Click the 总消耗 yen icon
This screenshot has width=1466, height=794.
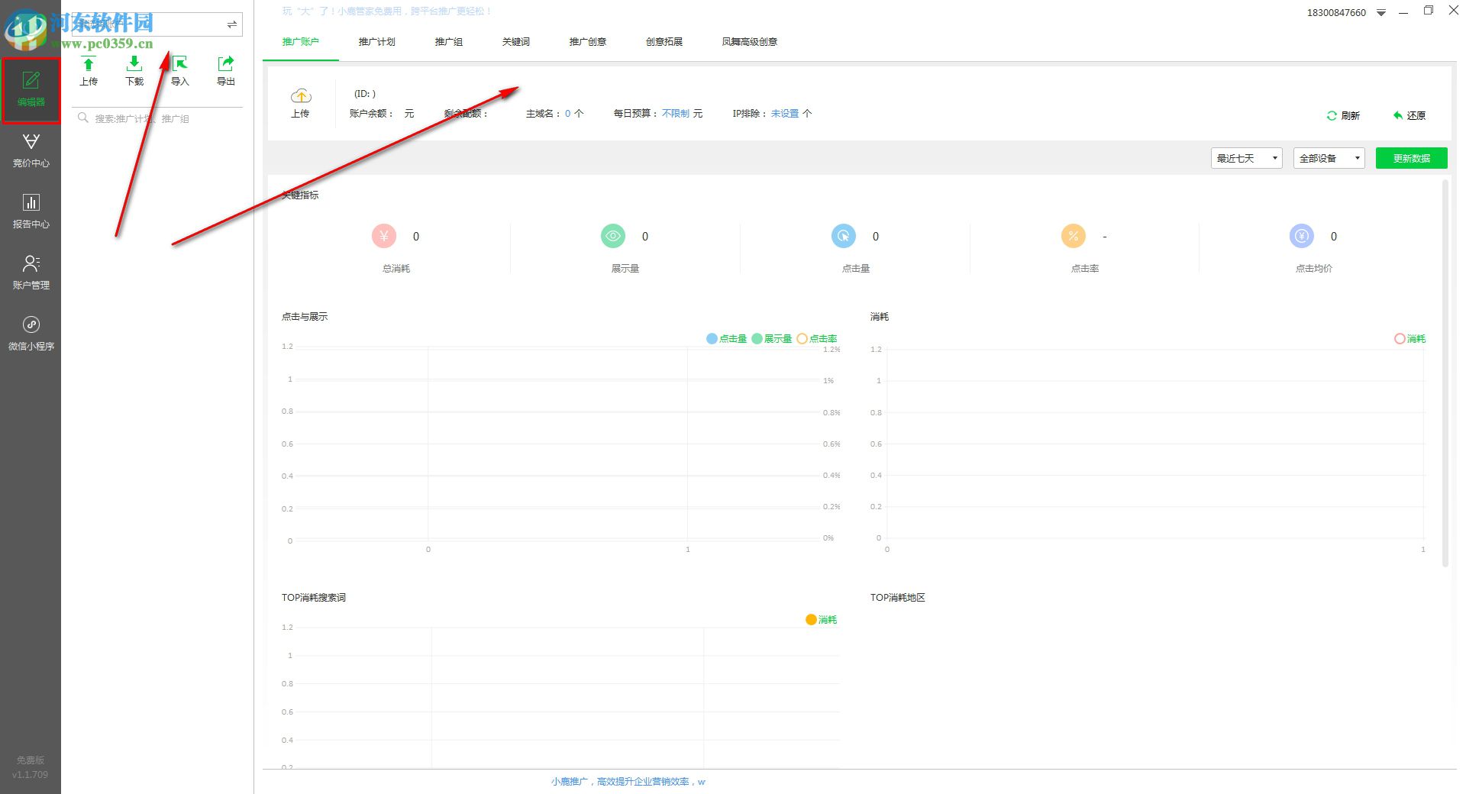384,236
